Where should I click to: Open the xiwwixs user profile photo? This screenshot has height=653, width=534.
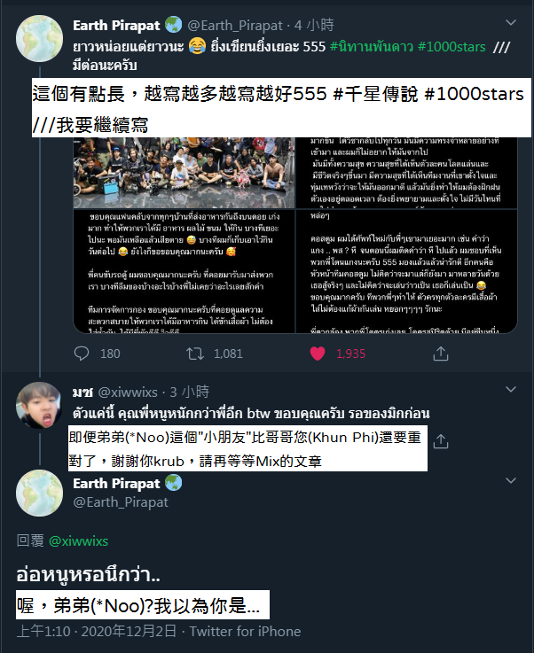tap(39, 405)
